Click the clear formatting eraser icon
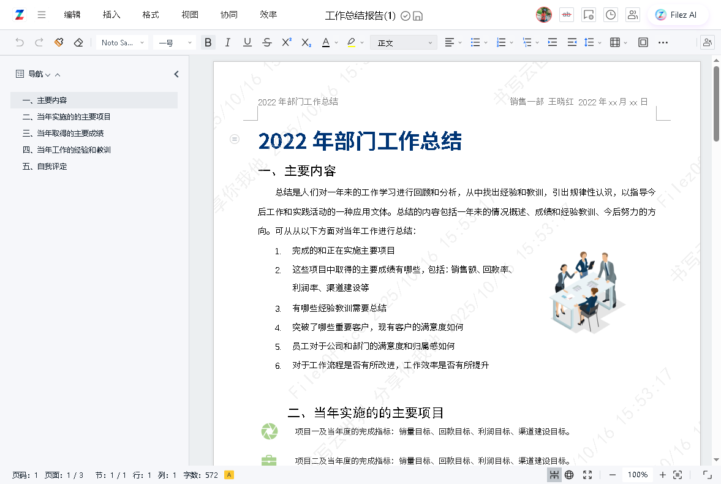This screenshot has height=484, width=721. 78,42
